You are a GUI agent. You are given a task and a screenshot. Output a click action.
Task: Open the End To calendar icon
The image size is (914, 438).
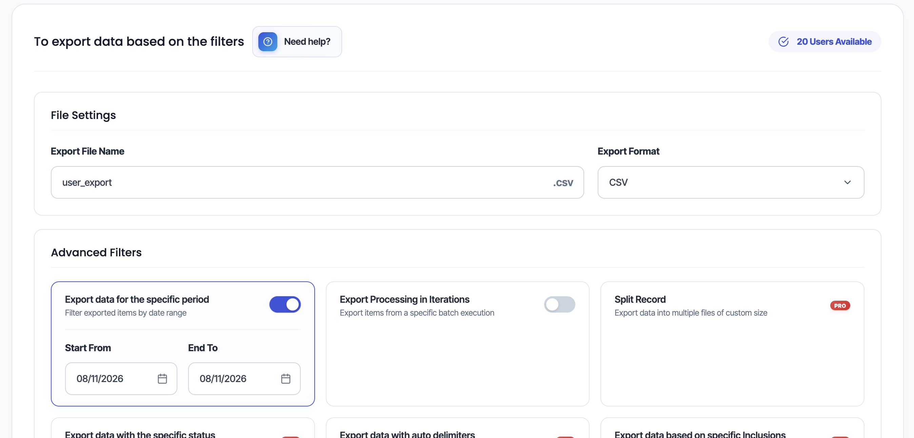285,379
